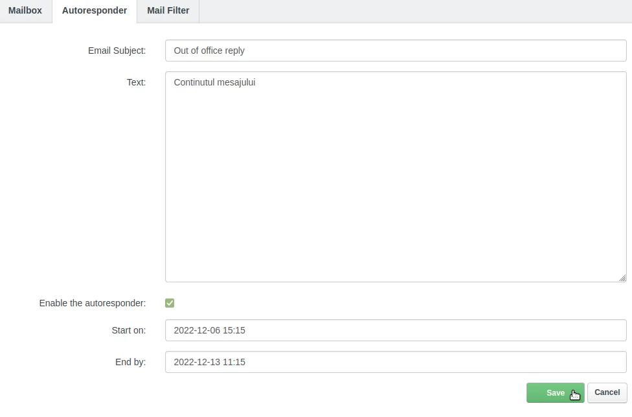Click the 'End by:' label
The image size is (632, 417).
click(130, 362)
